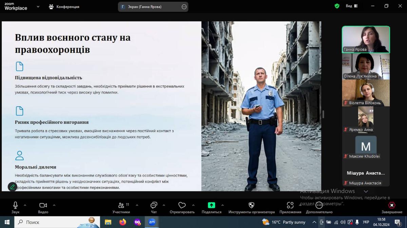
Task: Click the green annotation pencil button
Action: [13, 186]
